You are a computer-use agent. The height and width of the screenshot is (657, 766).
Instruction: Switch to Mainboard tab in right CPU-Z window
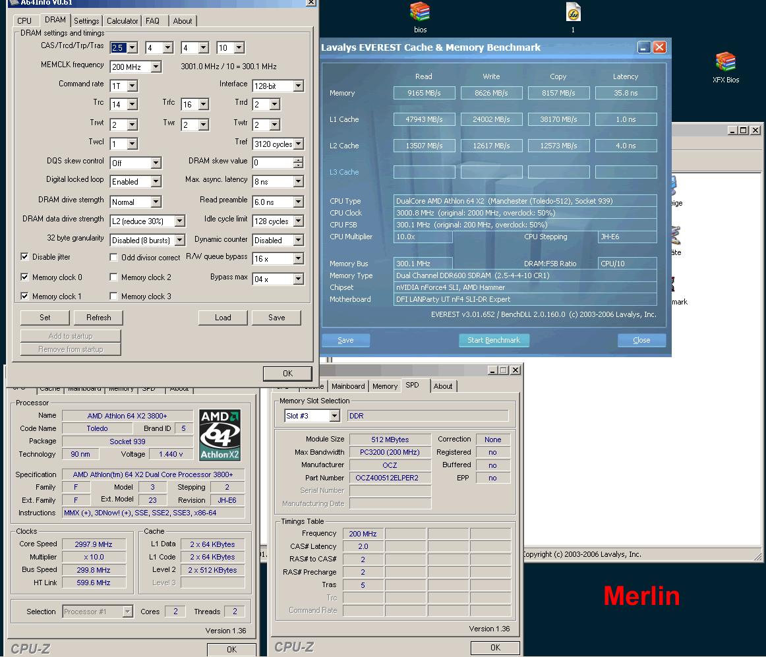point(348,386)
